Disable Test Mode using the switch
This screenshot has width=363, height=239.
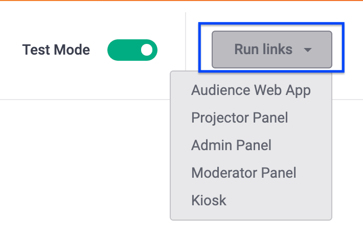[x=132, y=50]
